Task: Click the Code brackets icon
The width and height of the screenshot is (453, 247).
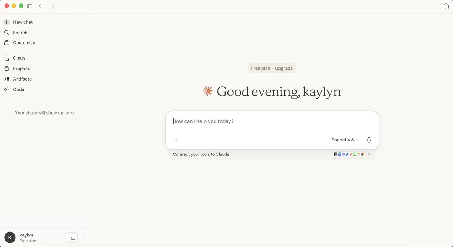Action: click(x=7, y=89)
